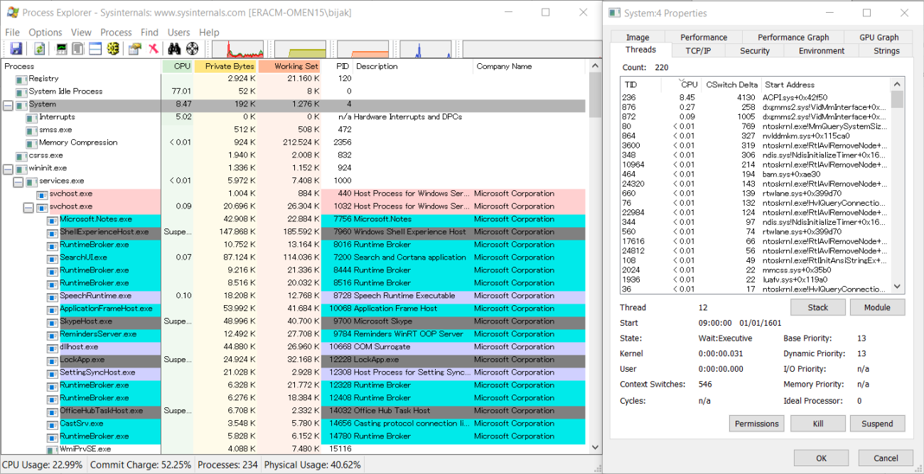The image size is (924, 474).
Task: Click the dllhost.exe process icon
Action: pyautogui.click(x=53, y=347)
